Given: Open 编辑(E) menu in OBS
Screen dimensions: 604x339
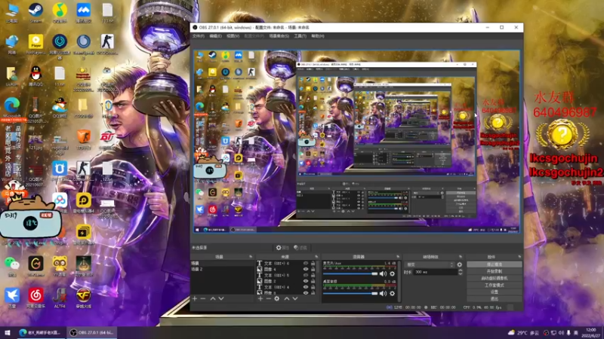Looking at the screenshot, I should click(x=215, y=35).
